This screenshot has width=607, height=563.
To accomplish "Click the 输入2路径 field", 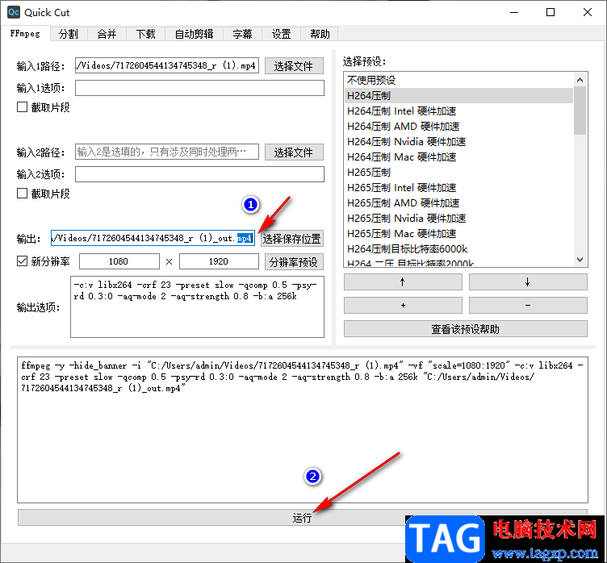I will coord(167,152).
